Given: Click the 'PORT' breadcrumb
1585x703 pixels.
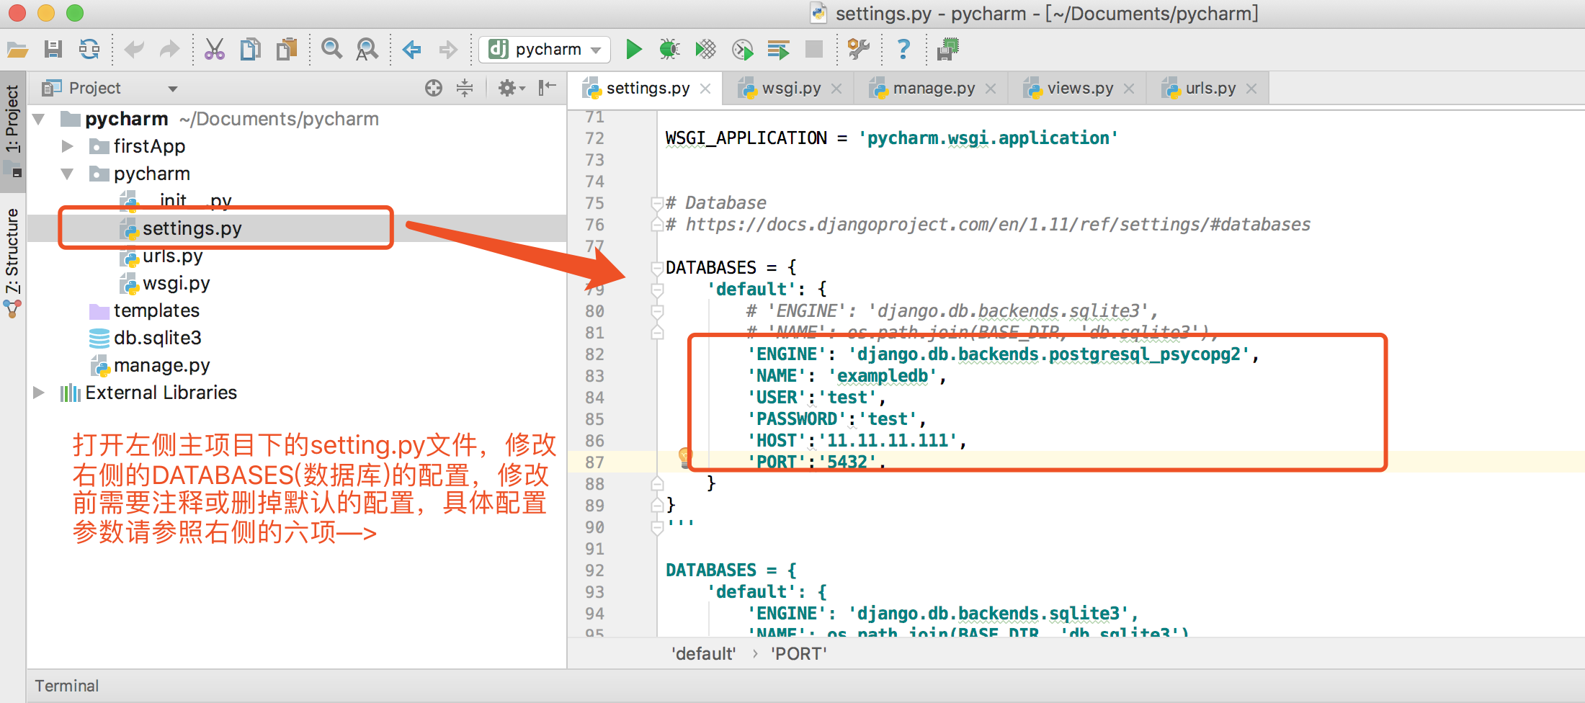Looking at the screenshot, I should pyautogui.click(x=799, y=654).
